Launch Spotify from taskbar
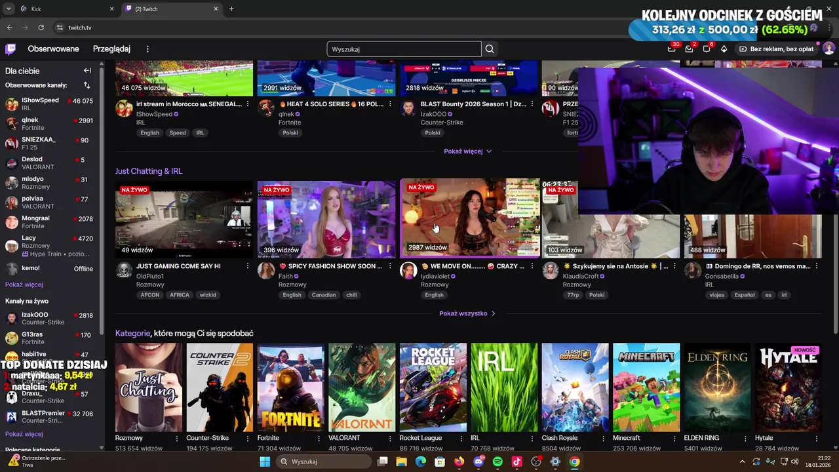 coord(498,462)
